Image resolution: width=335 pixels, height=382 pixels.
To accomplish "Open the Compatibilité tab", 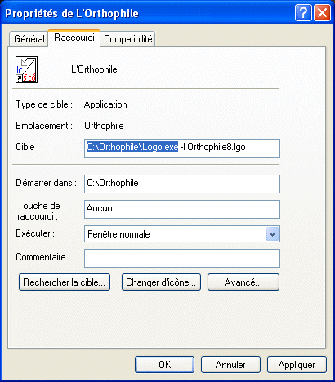I will (x=127, y=39).
